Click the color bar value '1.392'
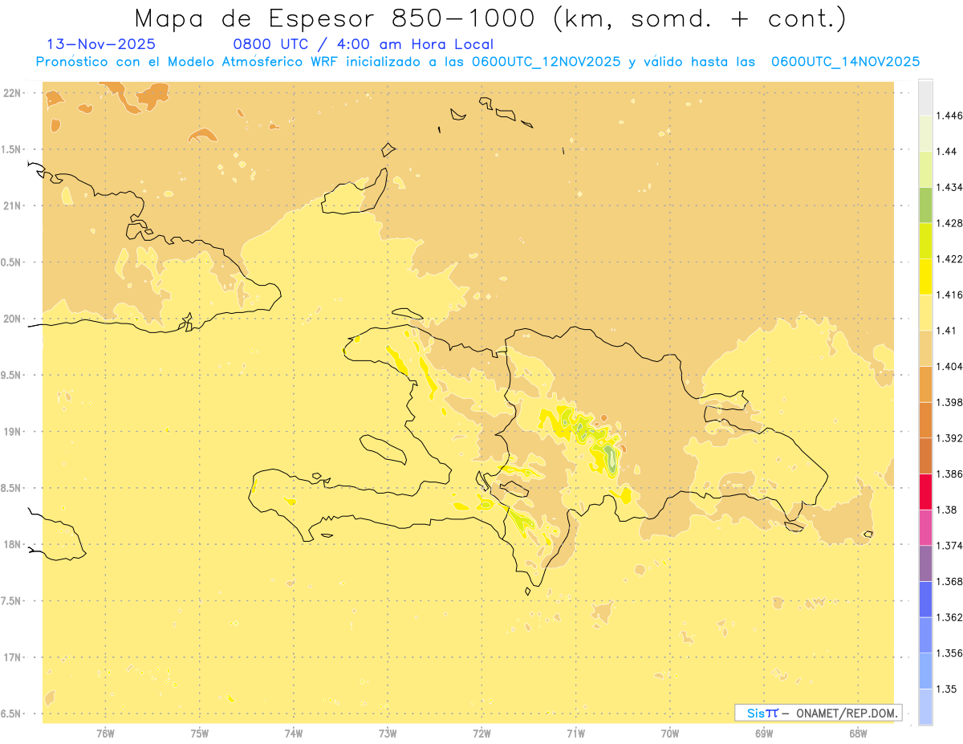The image size is (963, 744). click(x=949, y=438)
